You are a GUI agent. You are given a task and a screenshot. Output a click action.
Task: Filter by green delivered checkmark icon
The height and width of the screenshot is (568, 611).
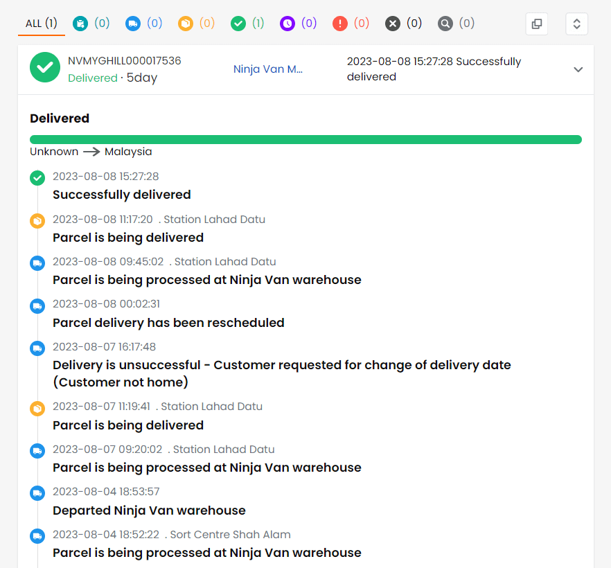pyautogui.click(x=238, y=24)
